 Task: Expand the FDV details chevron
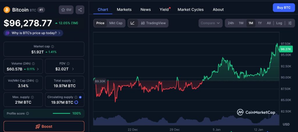(x=73, y=69)
